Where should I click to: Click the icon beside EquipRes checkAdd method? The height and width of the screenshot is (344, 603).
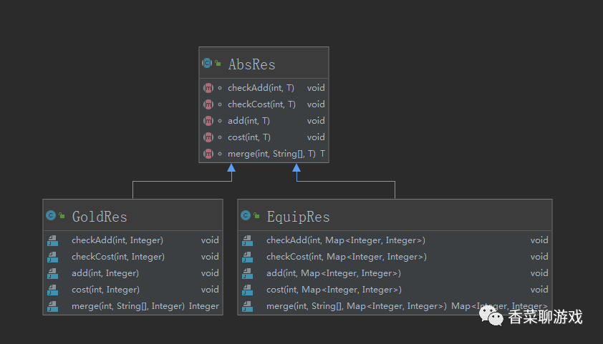tap(248, 240)
